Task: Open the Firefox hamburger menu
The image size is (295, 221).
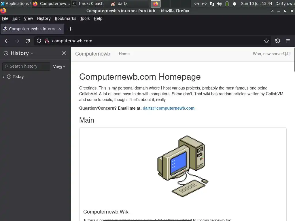Action: pyautogui.click(x=288, y=41)
